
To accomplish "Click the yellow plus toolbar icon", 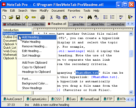I will 27,17.
